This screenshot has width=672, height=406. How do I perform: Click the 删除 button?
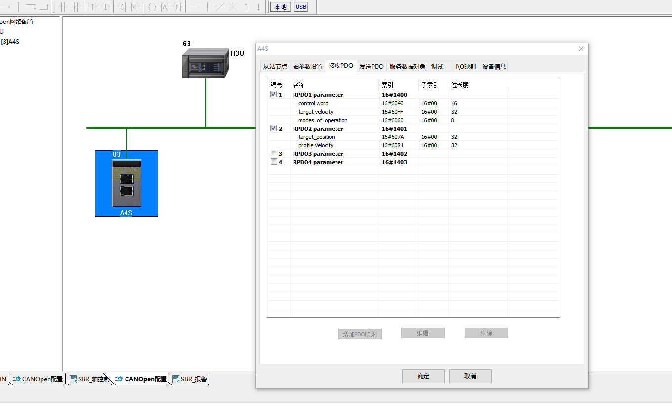click(487, 333)
